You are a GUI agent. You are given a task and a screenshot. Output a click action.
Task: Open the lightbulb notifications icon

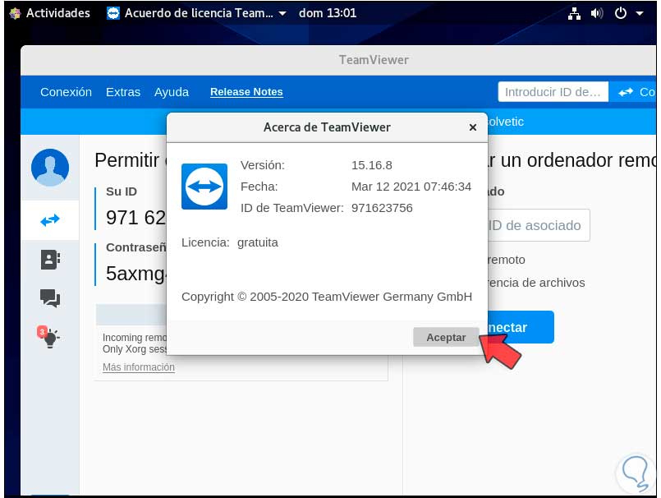(49, 337)
